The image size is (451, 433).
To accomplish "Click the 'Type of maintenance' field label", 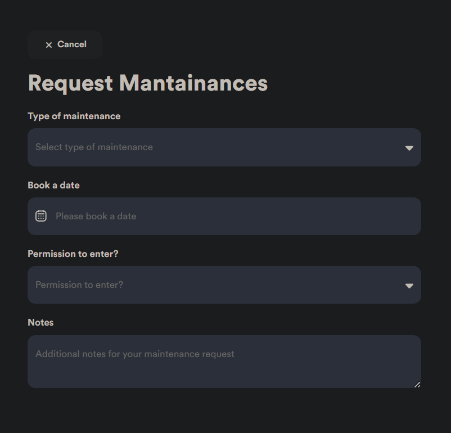I will point(74,116).
